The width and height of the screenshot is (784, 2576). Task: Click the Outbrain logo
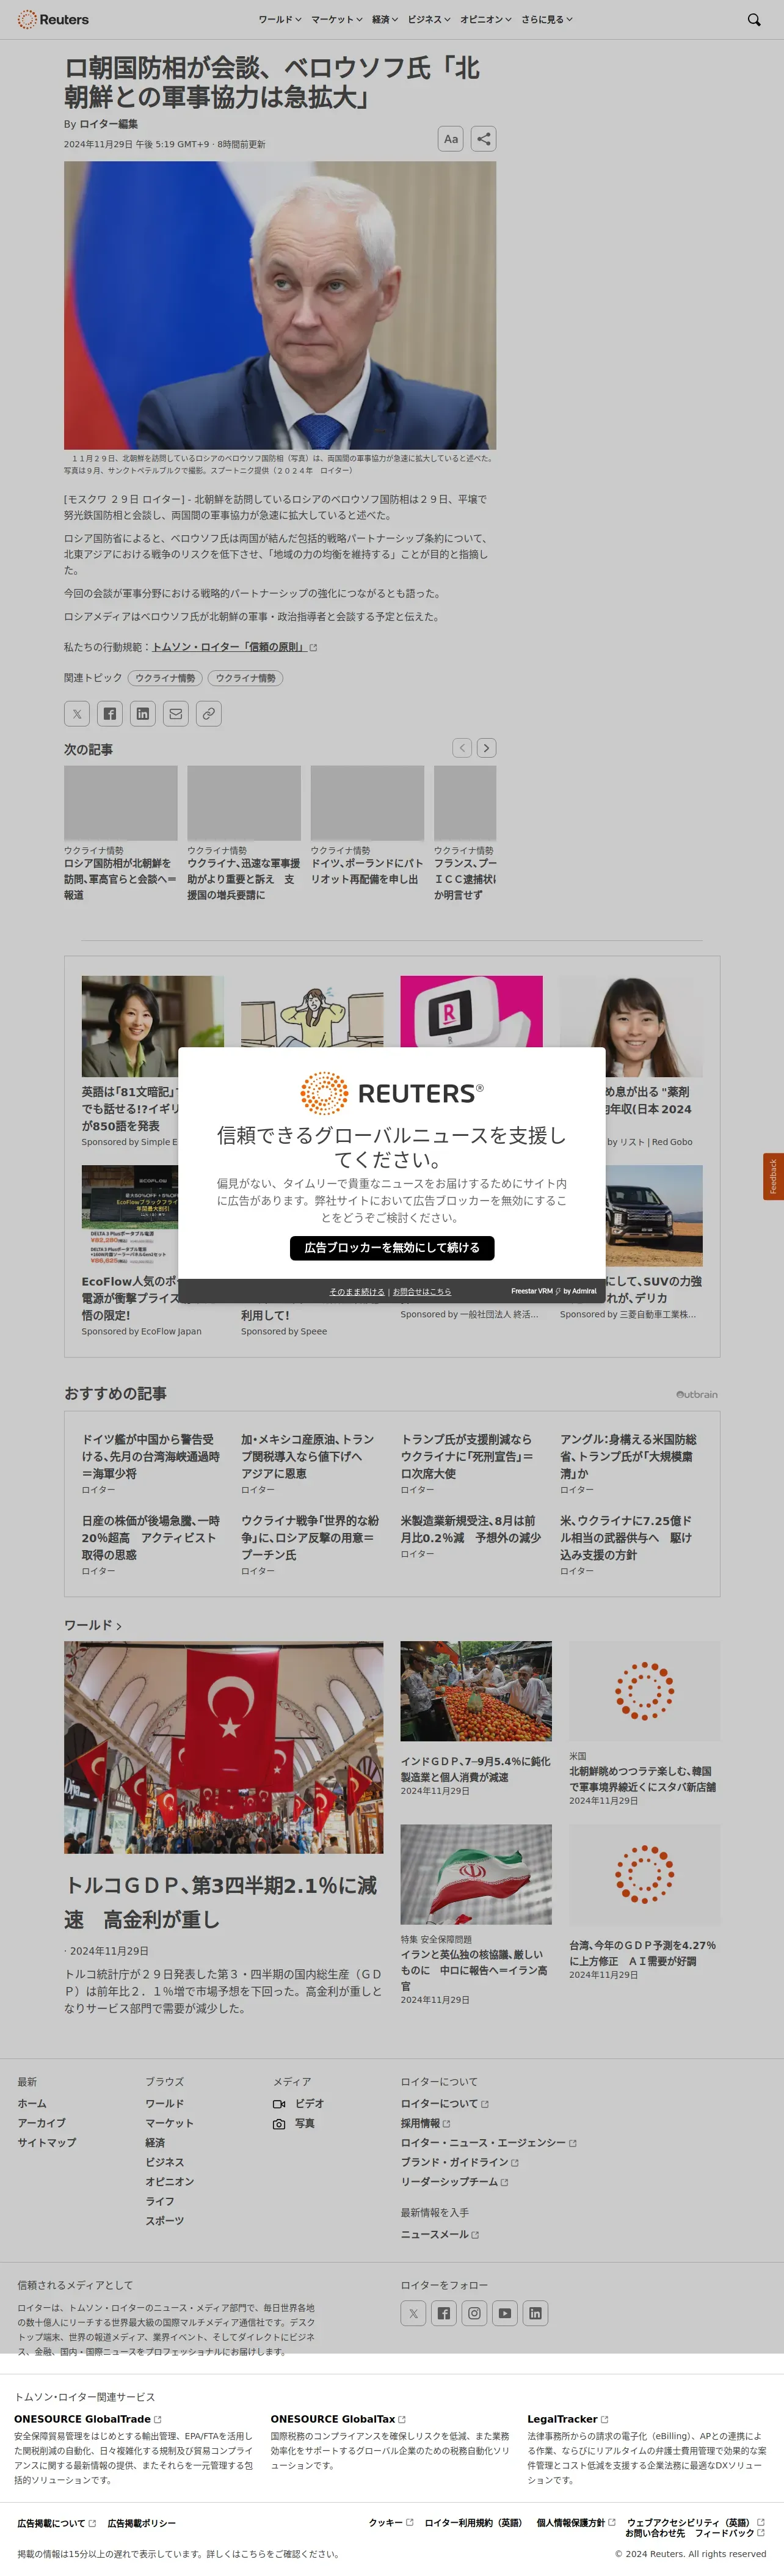point(696,1394)
